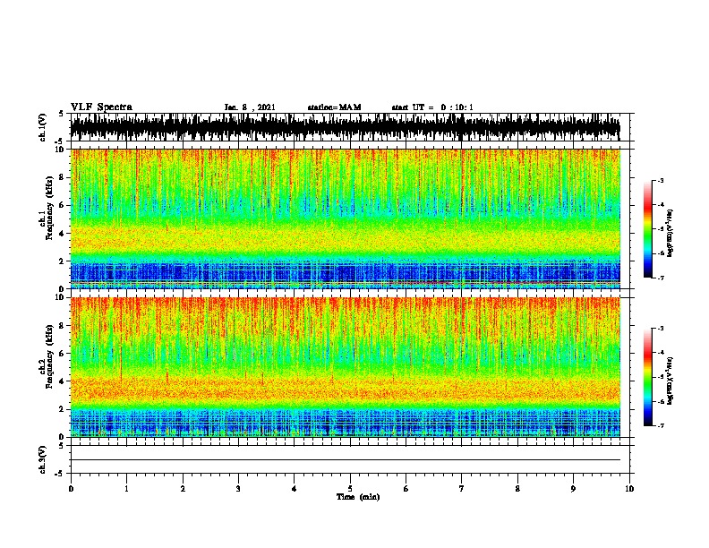The height and width of the screenshot is (548, 709).
Task: Click inside the ch.2 spectrogram panel
Action: click(345, 367)
